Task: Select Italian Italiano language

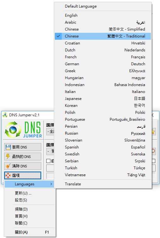Action: 103,92
